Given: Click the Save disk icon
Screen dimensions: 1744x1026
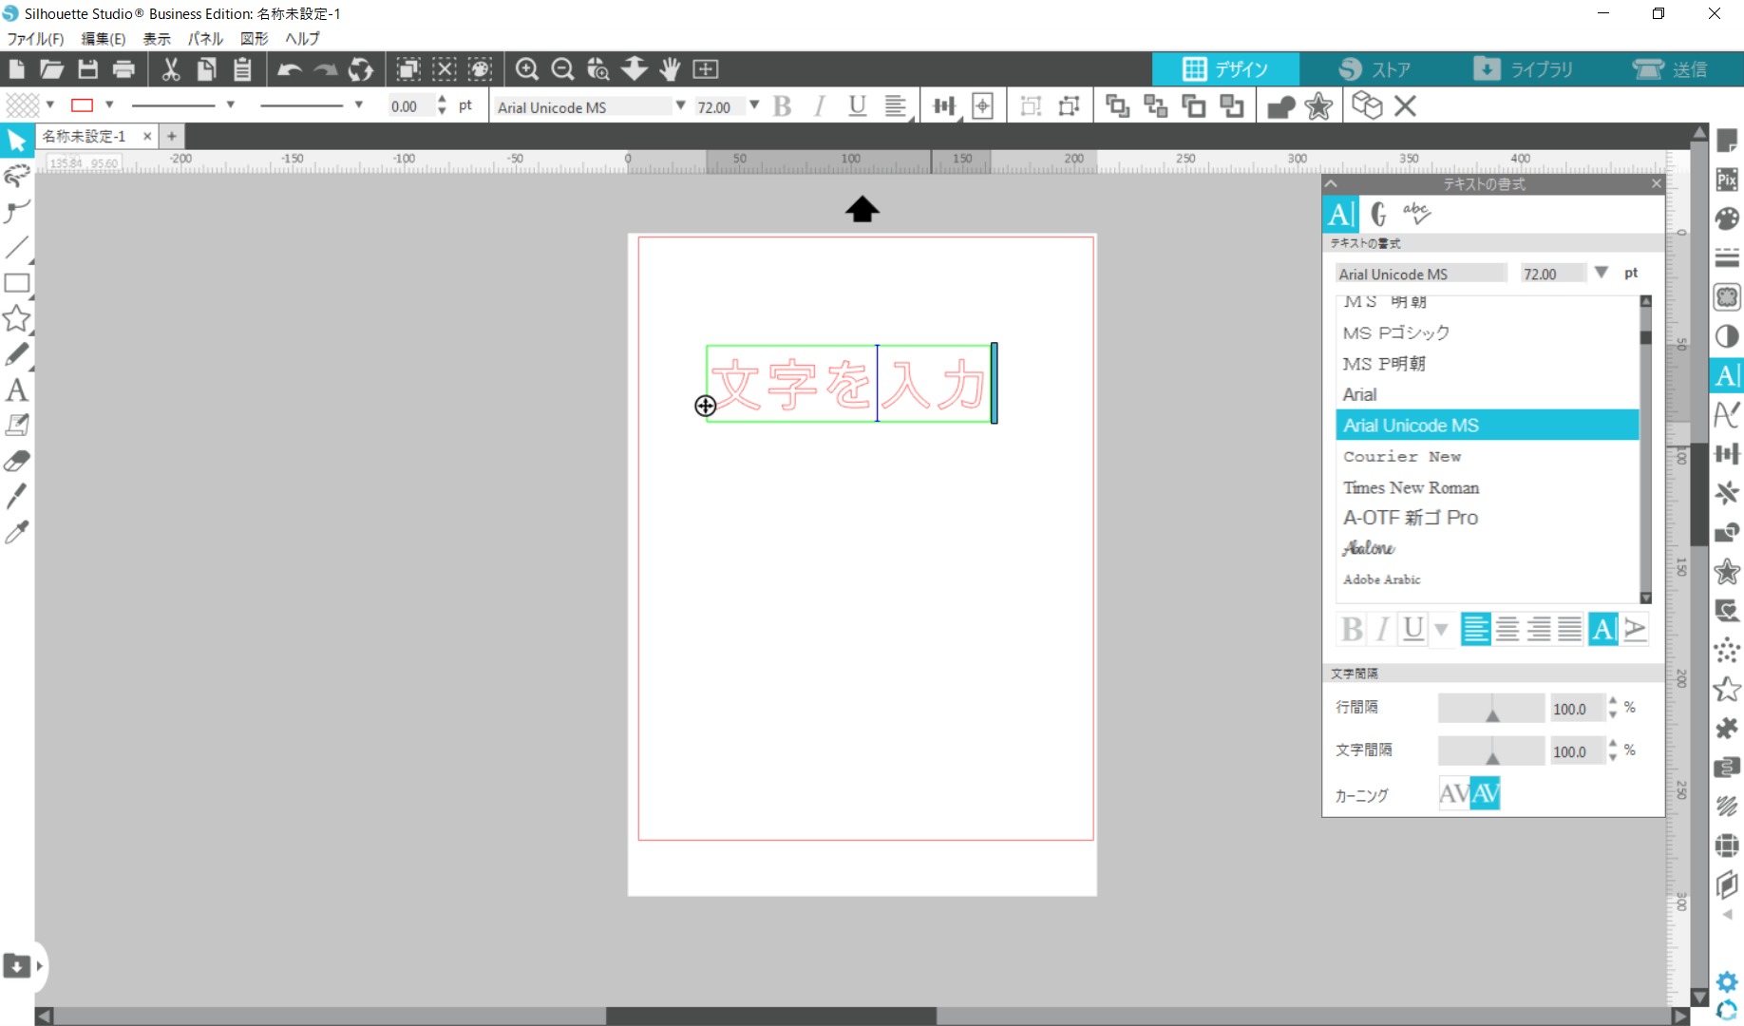Looking at the screenshot, I should click(x=87, y=69).
